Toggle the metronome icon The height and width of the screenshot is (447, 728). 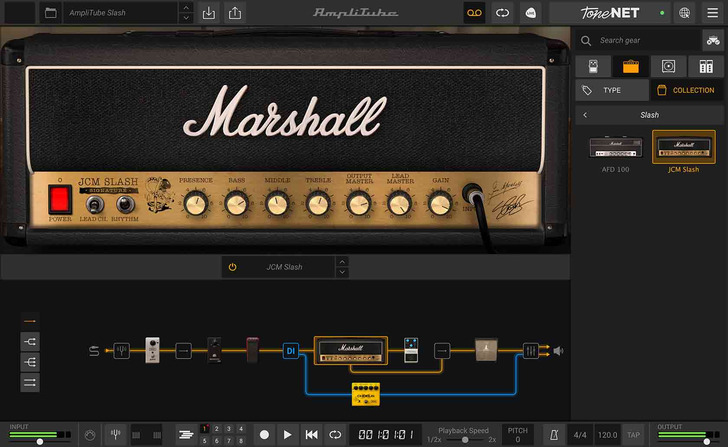[x=554, y=435]
